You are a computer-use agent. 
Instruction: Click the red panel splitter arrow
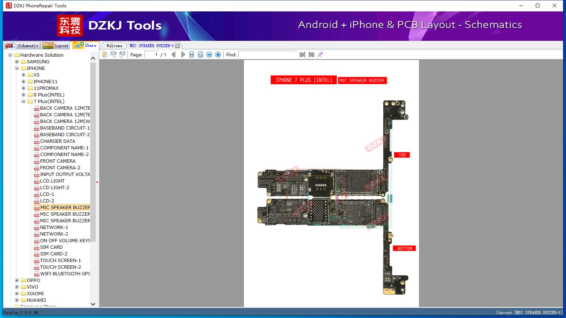tap(97, 182)
